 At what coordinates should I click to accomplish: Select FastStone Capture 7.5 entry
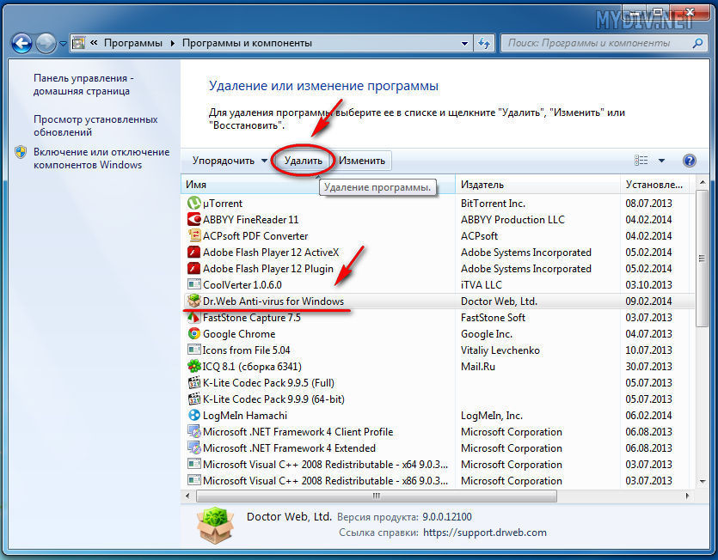pyautogui.click(x=251, y=318)
